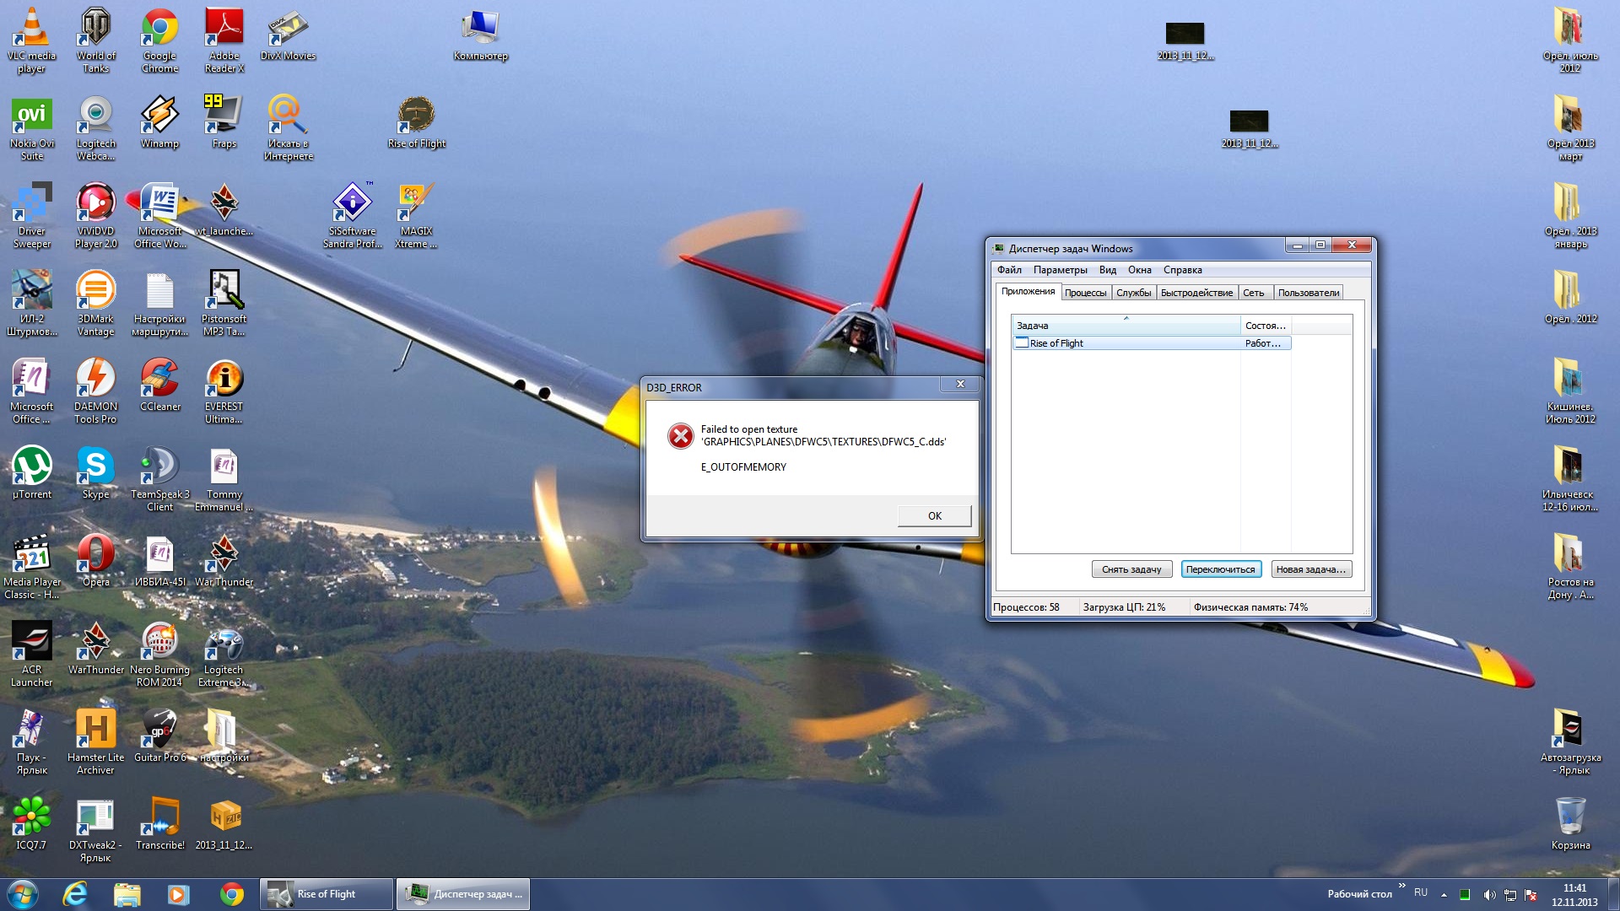Open the Rise of Flight desktop shortcut
Image resolution: width=1620 pixels, height=911 pixels.
point(416,116)
